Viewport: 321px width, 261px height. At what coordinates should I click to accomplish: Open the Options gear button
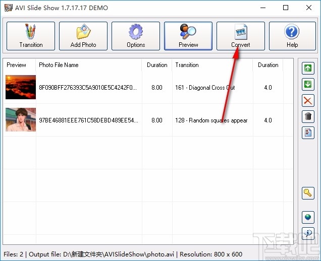[x=136, y=36]
